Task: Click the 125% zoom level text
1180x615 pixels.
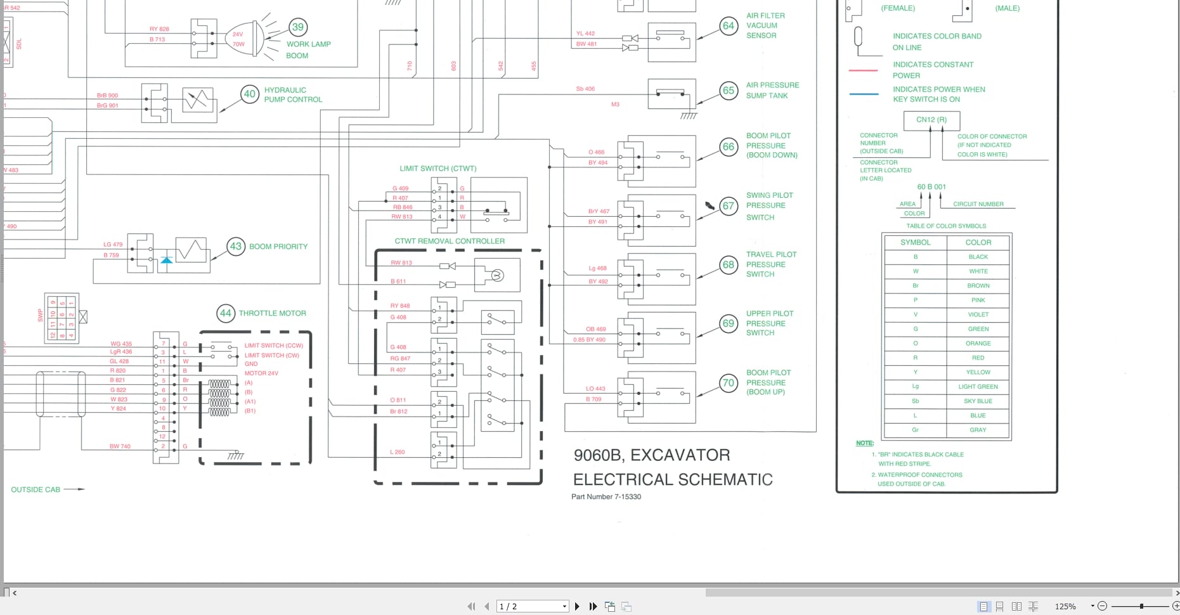Action: (x=1066, y=606)
